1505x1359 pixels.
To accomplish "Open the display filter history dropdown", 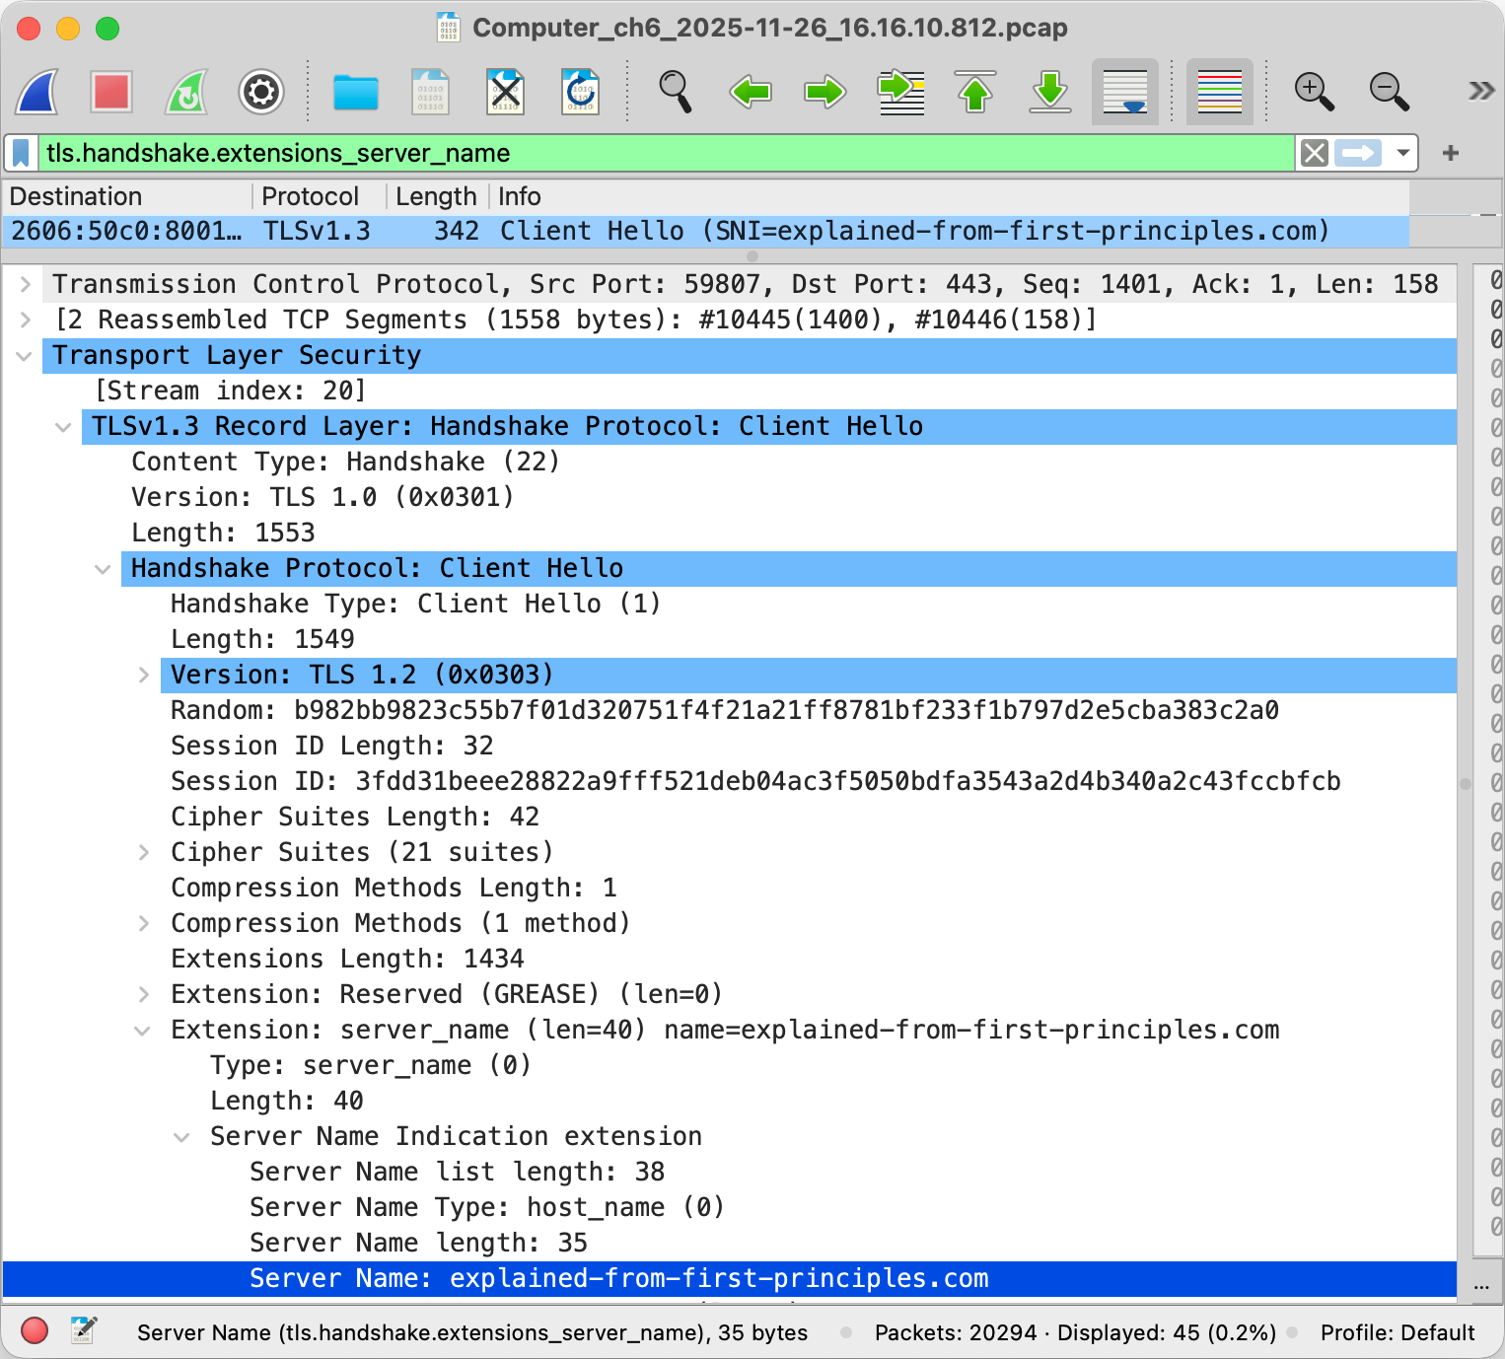I will pos(1402,153).
